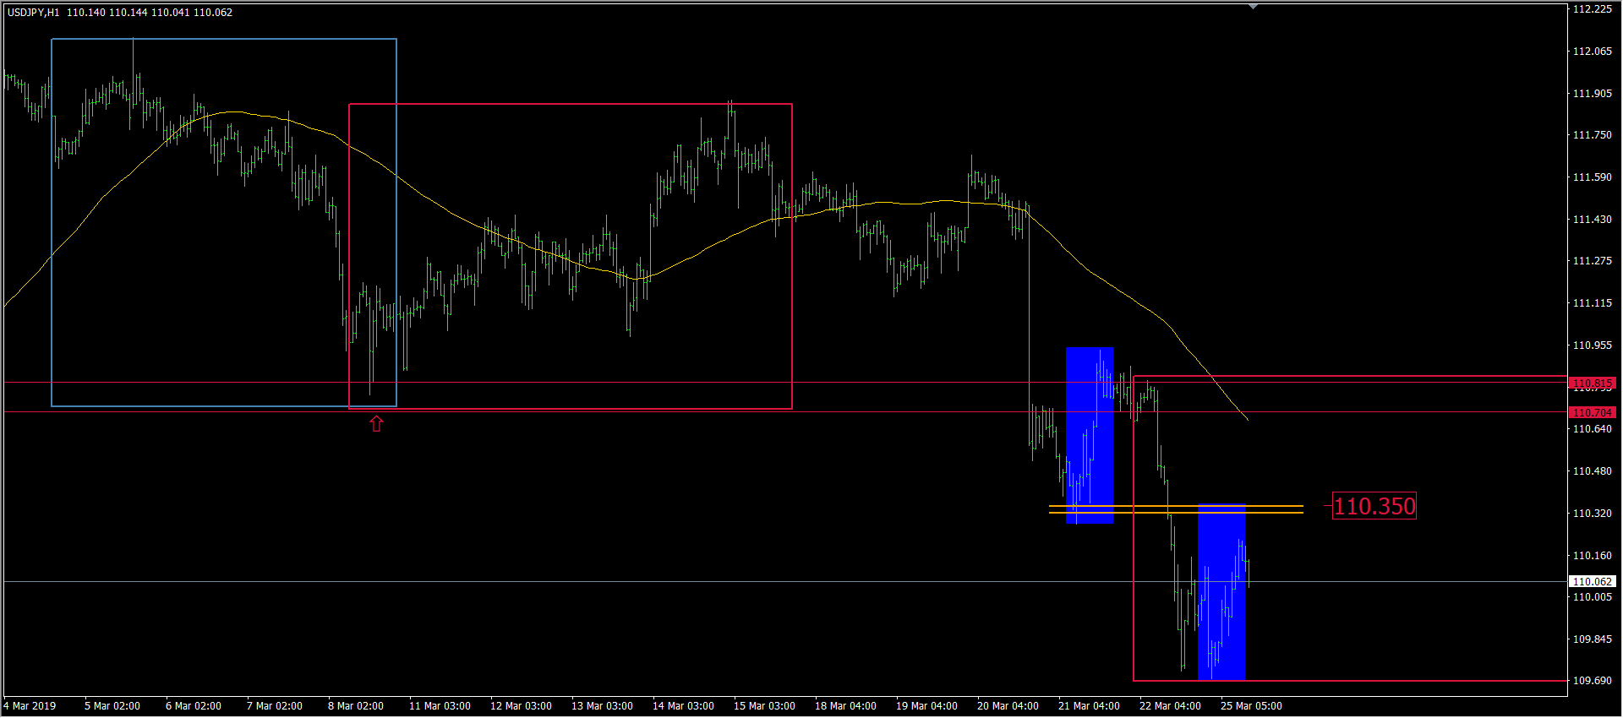Click the 109.690 price scale label
This screenshot has height=718, width=1623.
(x=1592, y=681)
